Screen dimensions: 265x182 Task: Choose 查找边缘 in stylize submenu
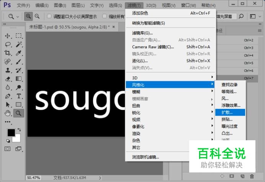click(x=230, y=84)
